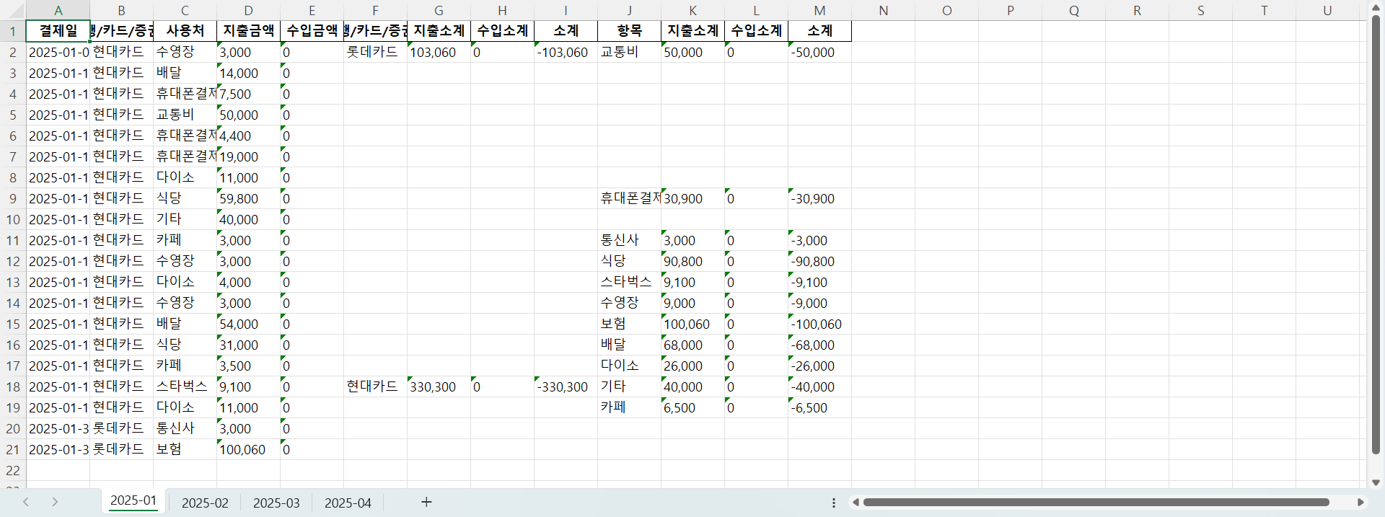Select row 9 header

[13, 198]
